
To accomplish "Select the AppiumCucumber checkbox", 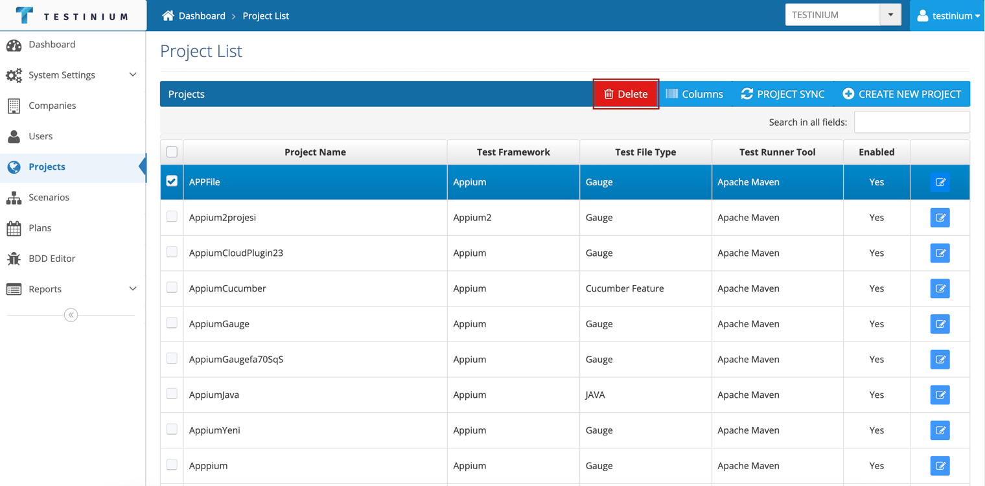I will [172, 287].
